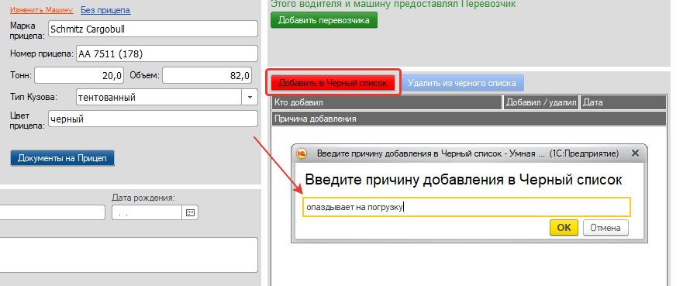The height and width of the screenshot is (286, 690).
Task: Click the partly visible field left of 'Дата рождения'
Action: point(53,212)
